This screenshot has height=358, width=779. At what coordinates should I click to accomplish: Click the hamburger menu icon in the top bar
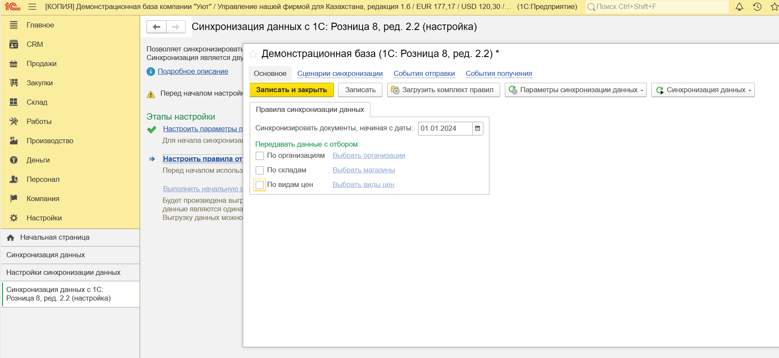click(x=32, y=7)
